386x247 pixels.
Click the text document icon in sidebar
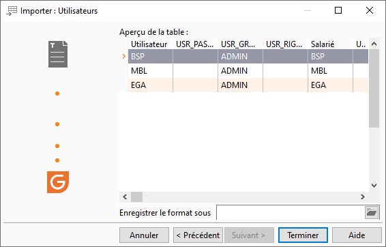pos(58,54)
